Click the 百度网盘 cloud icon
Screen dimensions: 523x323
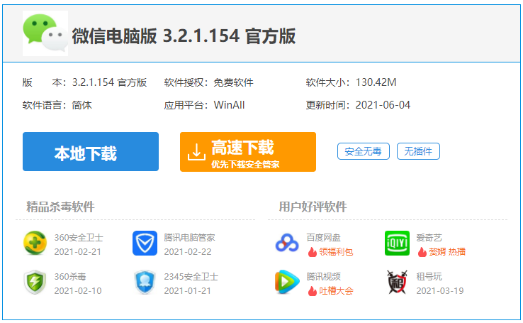[x=287, y=243]
